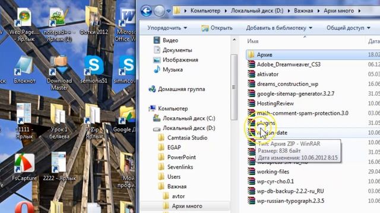Open the Упорядочить menu
The height and width of the screenshot is (213, 380).
167,28
